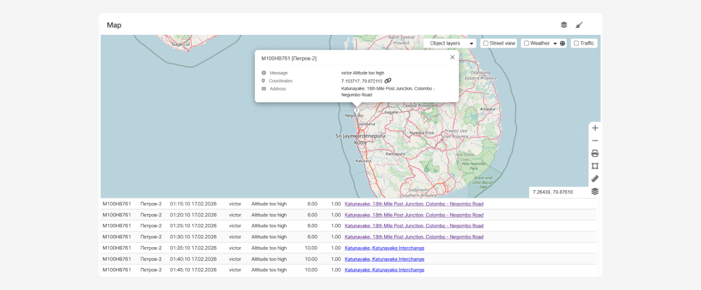This screenshot has height=290, width=701.
Task: Expand the Weather options dropdown arrow
Action: pos(555,43)
